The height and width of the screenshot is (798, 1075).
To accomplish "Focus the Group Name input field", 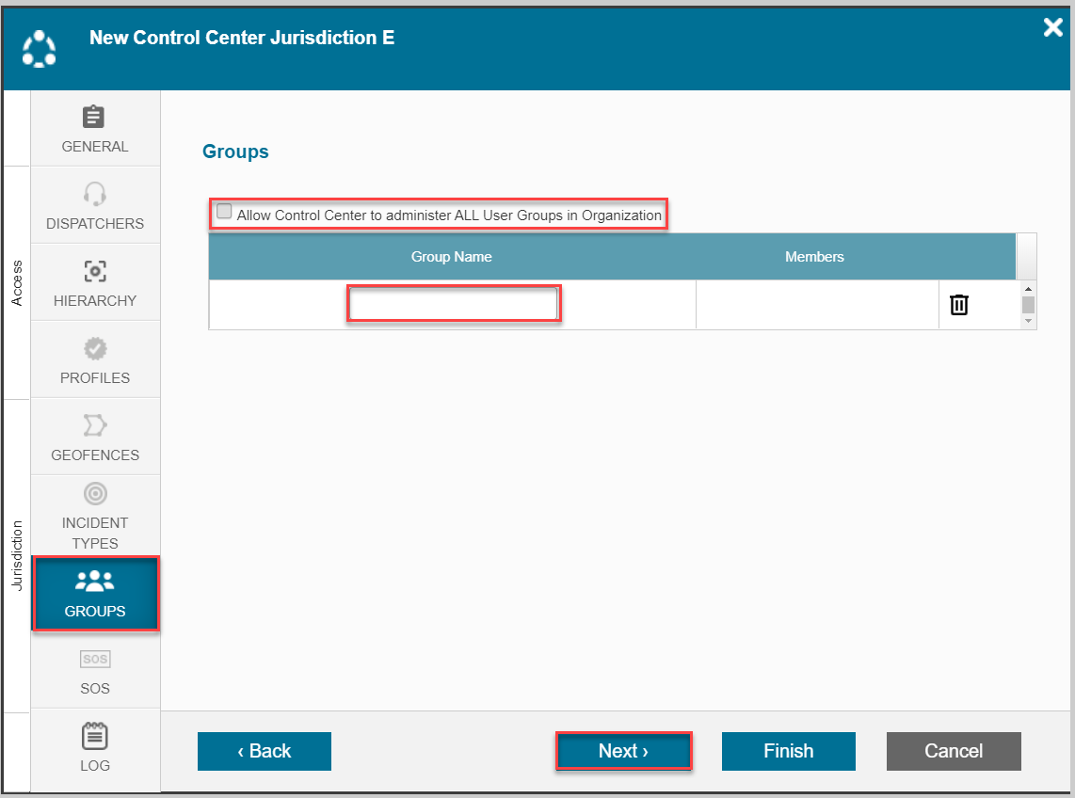I will (x=454, y=305).
